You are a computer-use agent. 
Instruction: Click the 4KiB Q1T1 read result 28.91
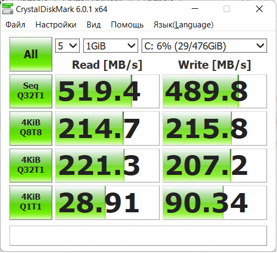tap(107, 202)
